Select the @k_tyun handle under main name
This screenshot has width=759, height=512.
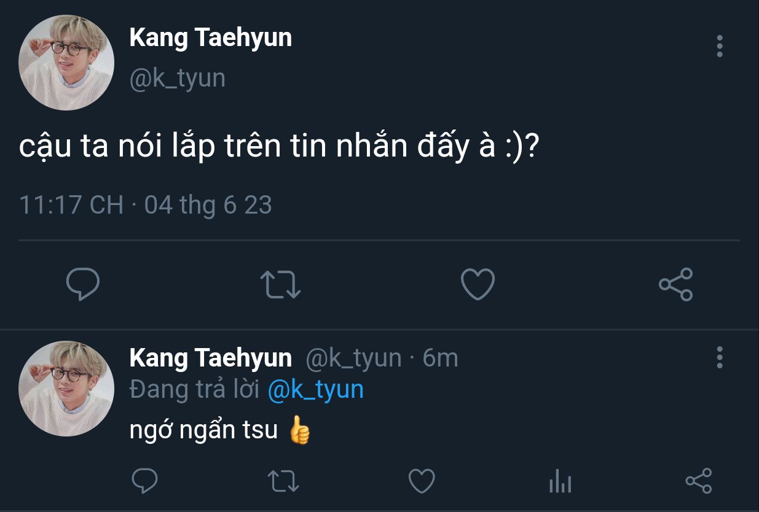[178, 79]
